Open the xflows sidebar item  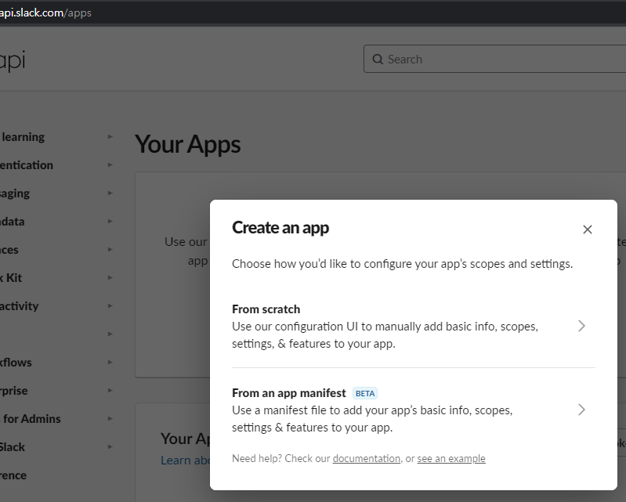[x=16, y=363]
